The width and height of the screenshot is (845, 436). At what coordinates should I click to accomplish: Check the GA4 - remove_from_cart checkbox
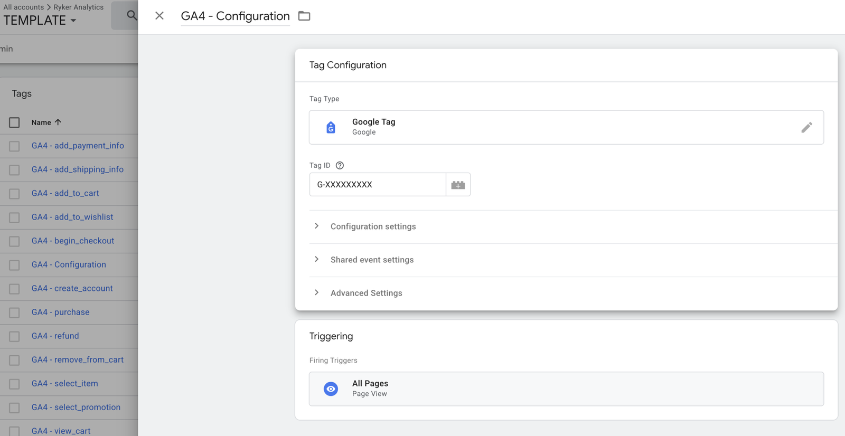point(14,360)
